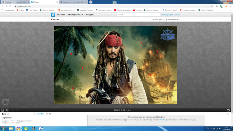Toggle fullscreen mode for the puzzle
The image size is (233, 131).
click(229, 110)
